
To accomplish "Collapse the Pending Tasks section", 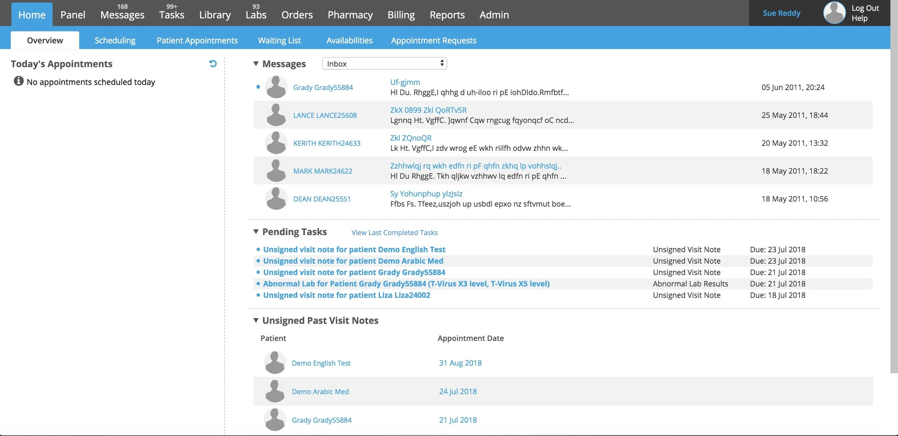I will tap(256, 232).
